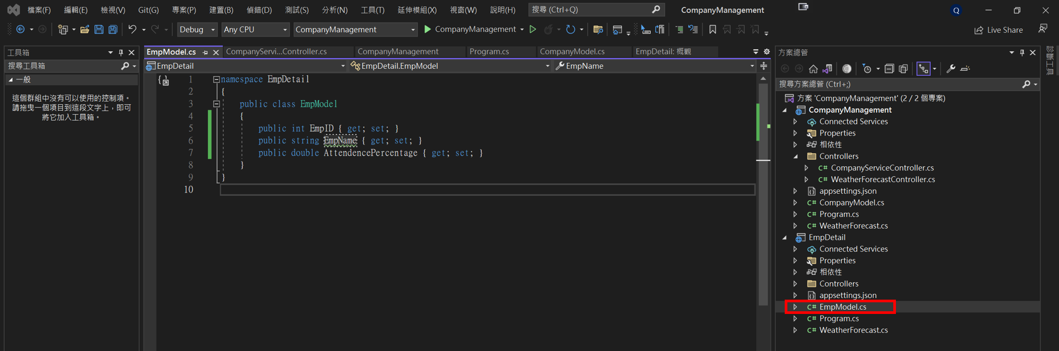Screen dimensions: 1059x351
Task: Click the Q account badge in title bar
Action: 956,11
